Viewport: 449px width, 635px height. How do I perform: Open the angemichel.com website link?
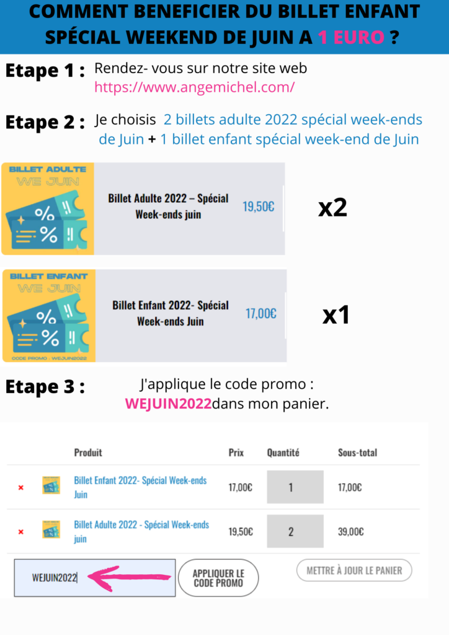click(194, 87)
